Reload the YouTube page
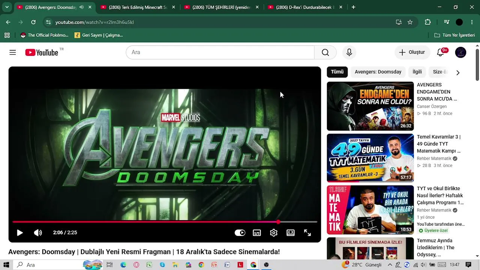 33,22
